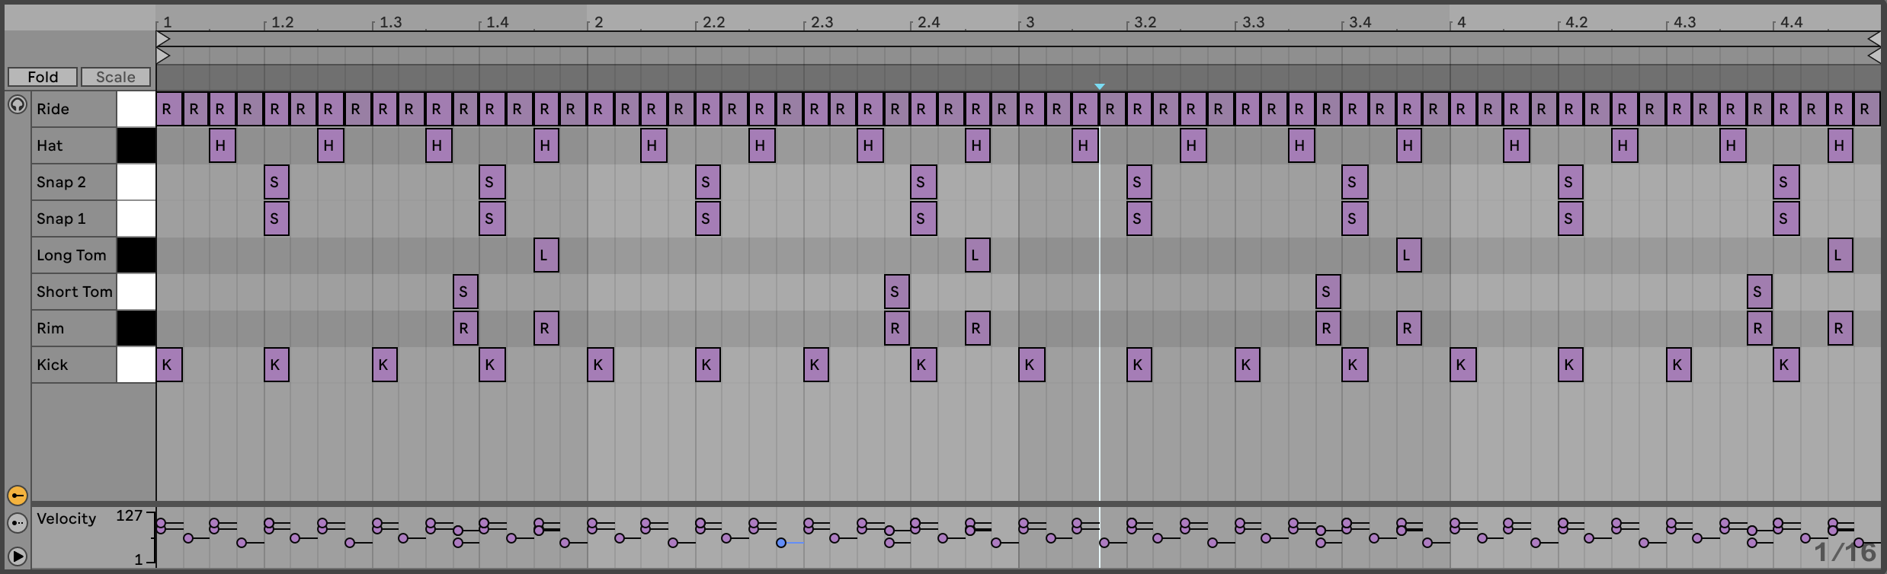Screen dimensions: 1887x574
Task: Select the Long Tom row label
Action: 74,255
